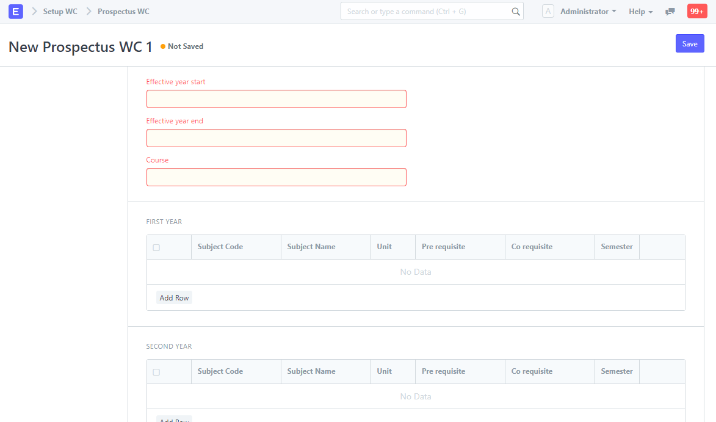716x422 pixels.
Task: Click the FIRST YEAR section heading
Action: click(164, 222)
